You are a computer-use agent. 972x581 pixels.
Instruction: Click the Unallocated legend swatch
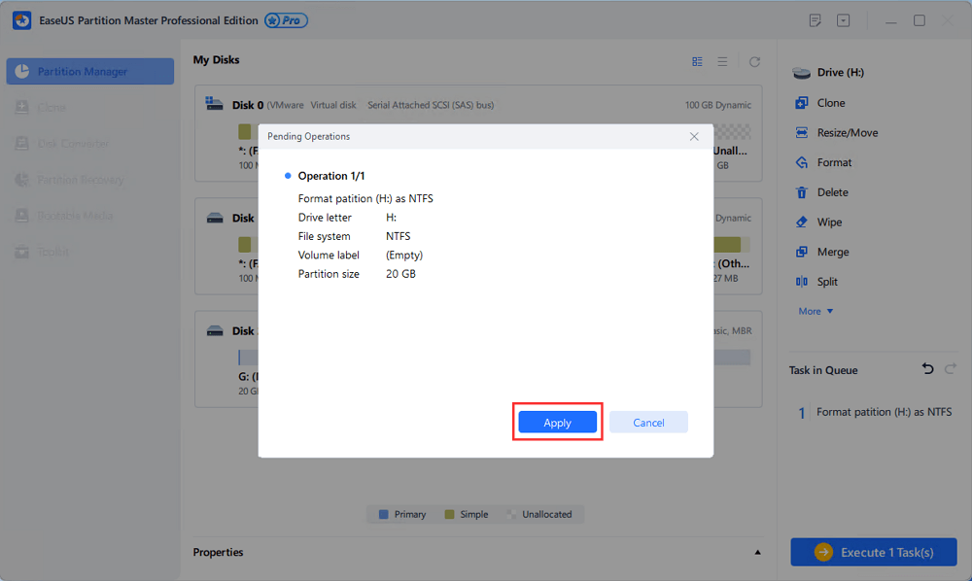(511, 514)
